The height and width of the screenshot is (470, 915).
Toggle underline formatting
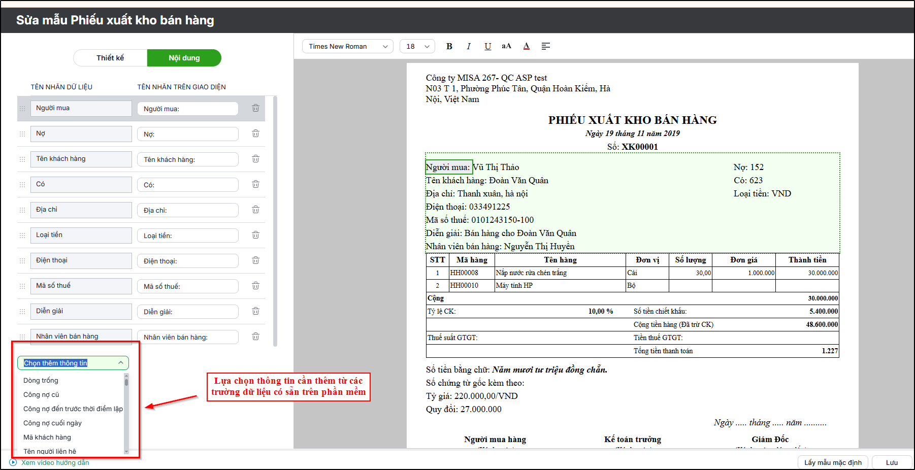point(487,46)
